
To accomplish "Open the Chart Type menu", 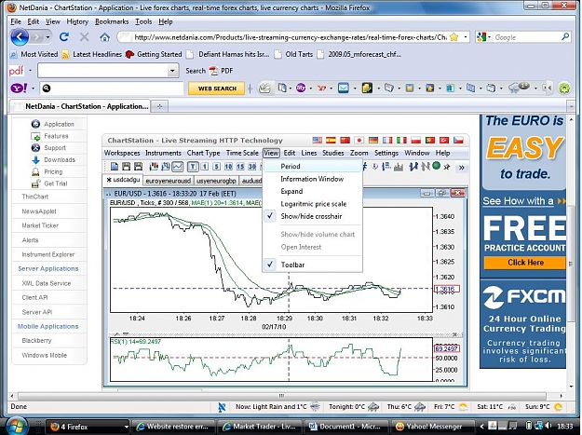I will tap(203, 153).
